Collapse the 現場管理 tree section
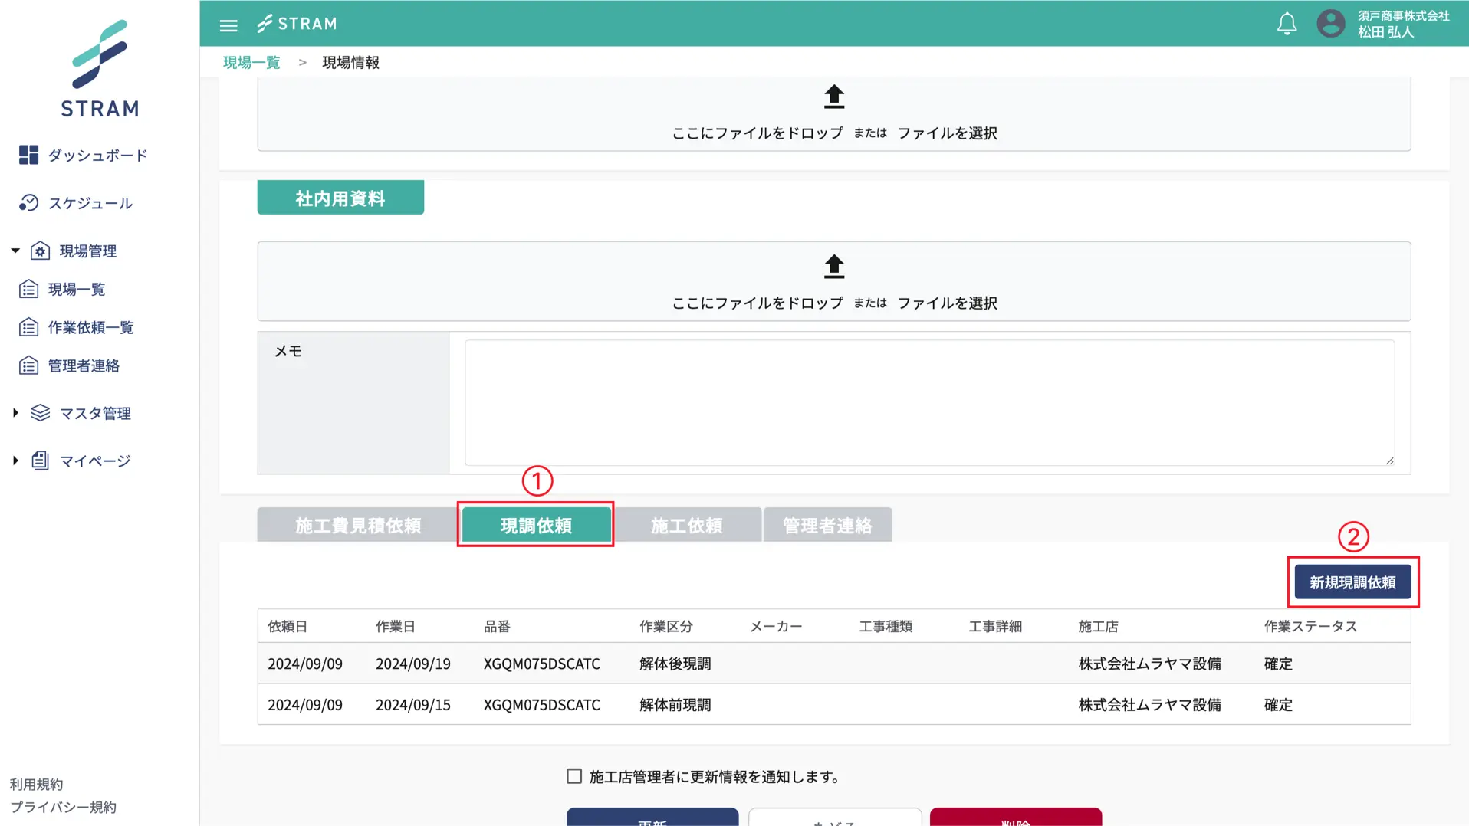 tap(15, 251)
